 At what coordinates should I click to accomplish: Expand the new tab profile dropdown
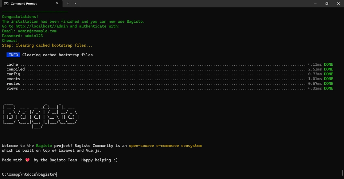pos(75,3)
